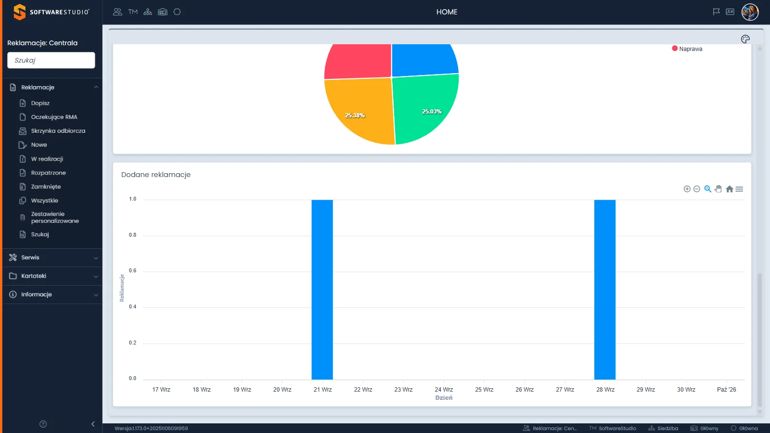Select the chart panning hand tool
Screen dimensions: 770x433
(x=718, y=189)
